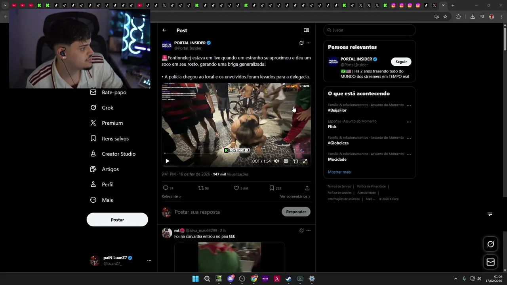The image size is (507, 285).
Task: Open more options on PORTAL INSIDER post
Action: 309,43
